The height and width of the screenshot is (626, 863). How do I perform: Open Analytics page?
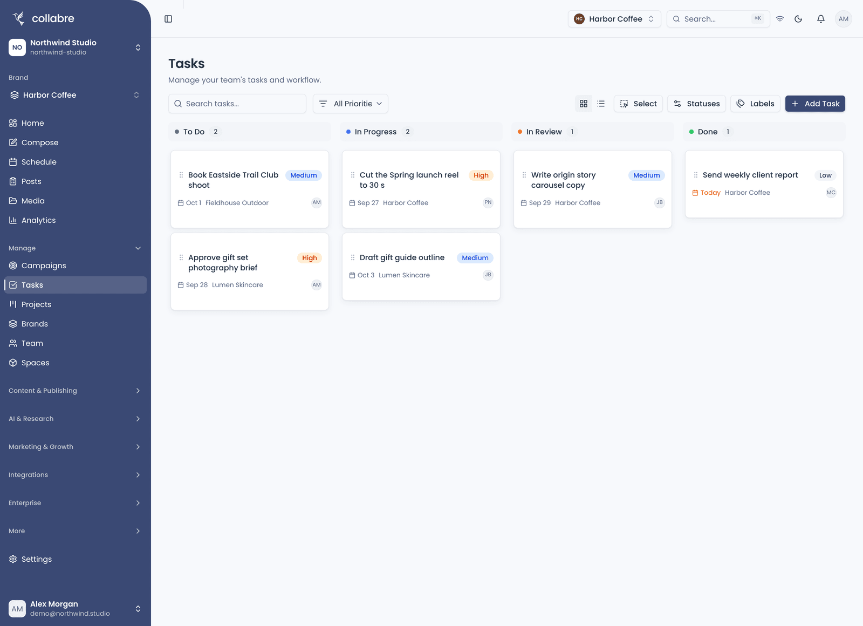click(76, 220)
